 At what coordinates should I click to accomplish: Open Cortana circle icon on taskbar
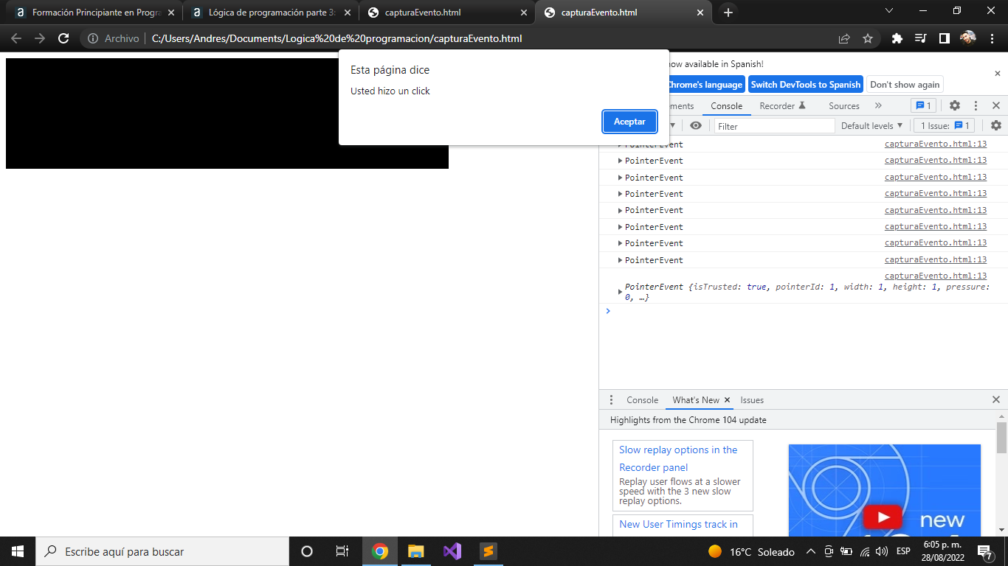point(307,551)
